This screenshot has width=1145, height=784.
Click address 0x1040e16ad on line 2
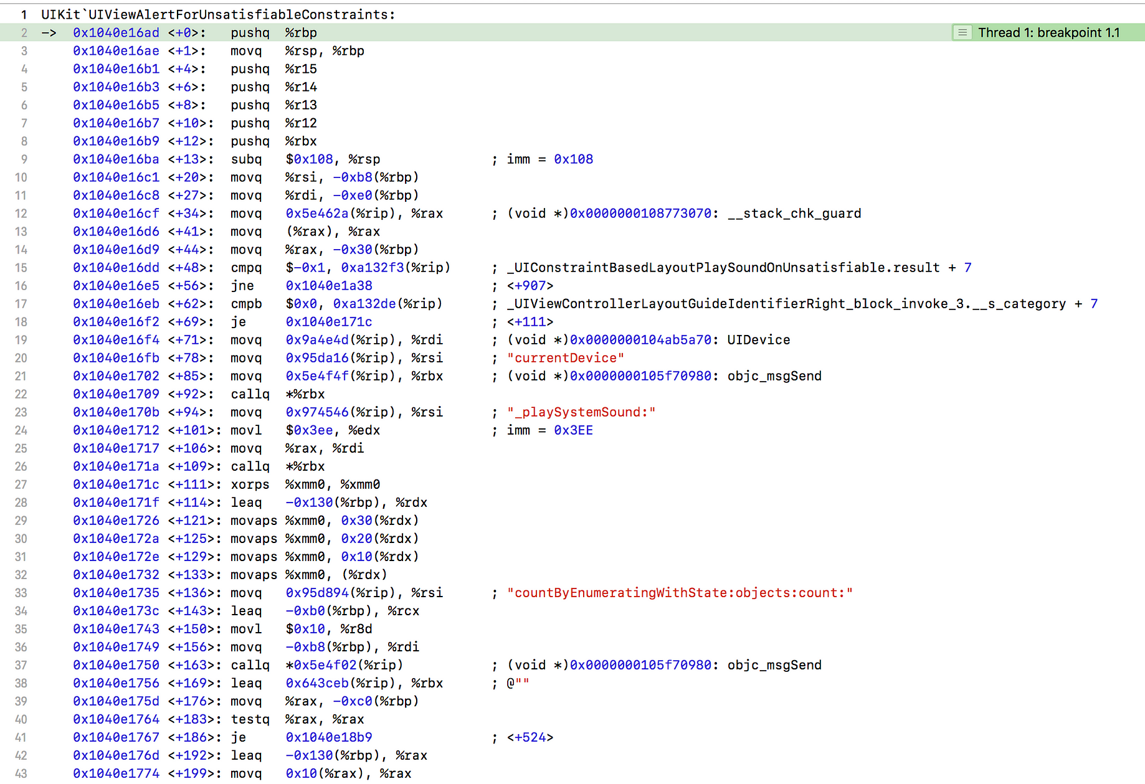116,32
